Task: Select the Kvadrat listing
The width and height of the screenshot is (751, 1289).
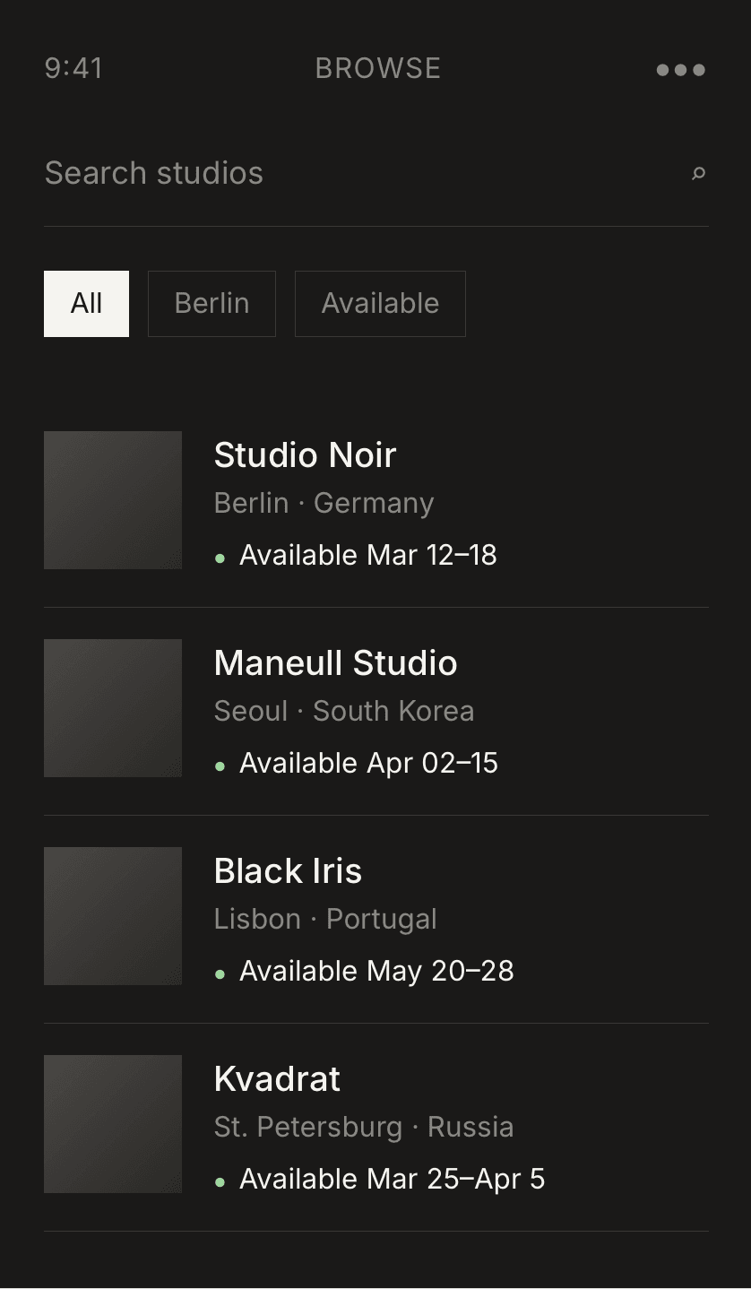Action: (x=277, y=1079)
